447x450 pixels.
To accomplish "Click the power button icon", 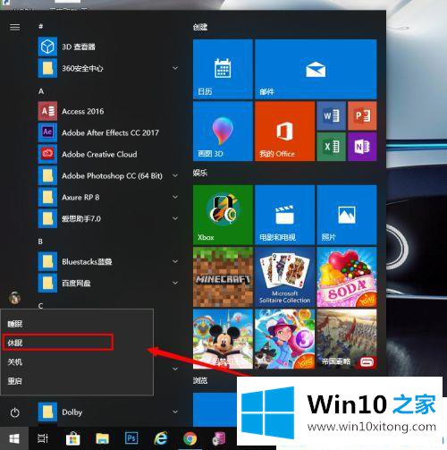I will (14, 412).
